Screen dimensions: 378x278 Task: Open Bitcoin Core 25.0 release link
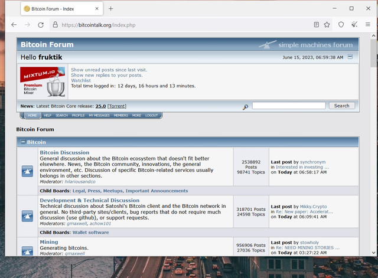tap(100, 106)
